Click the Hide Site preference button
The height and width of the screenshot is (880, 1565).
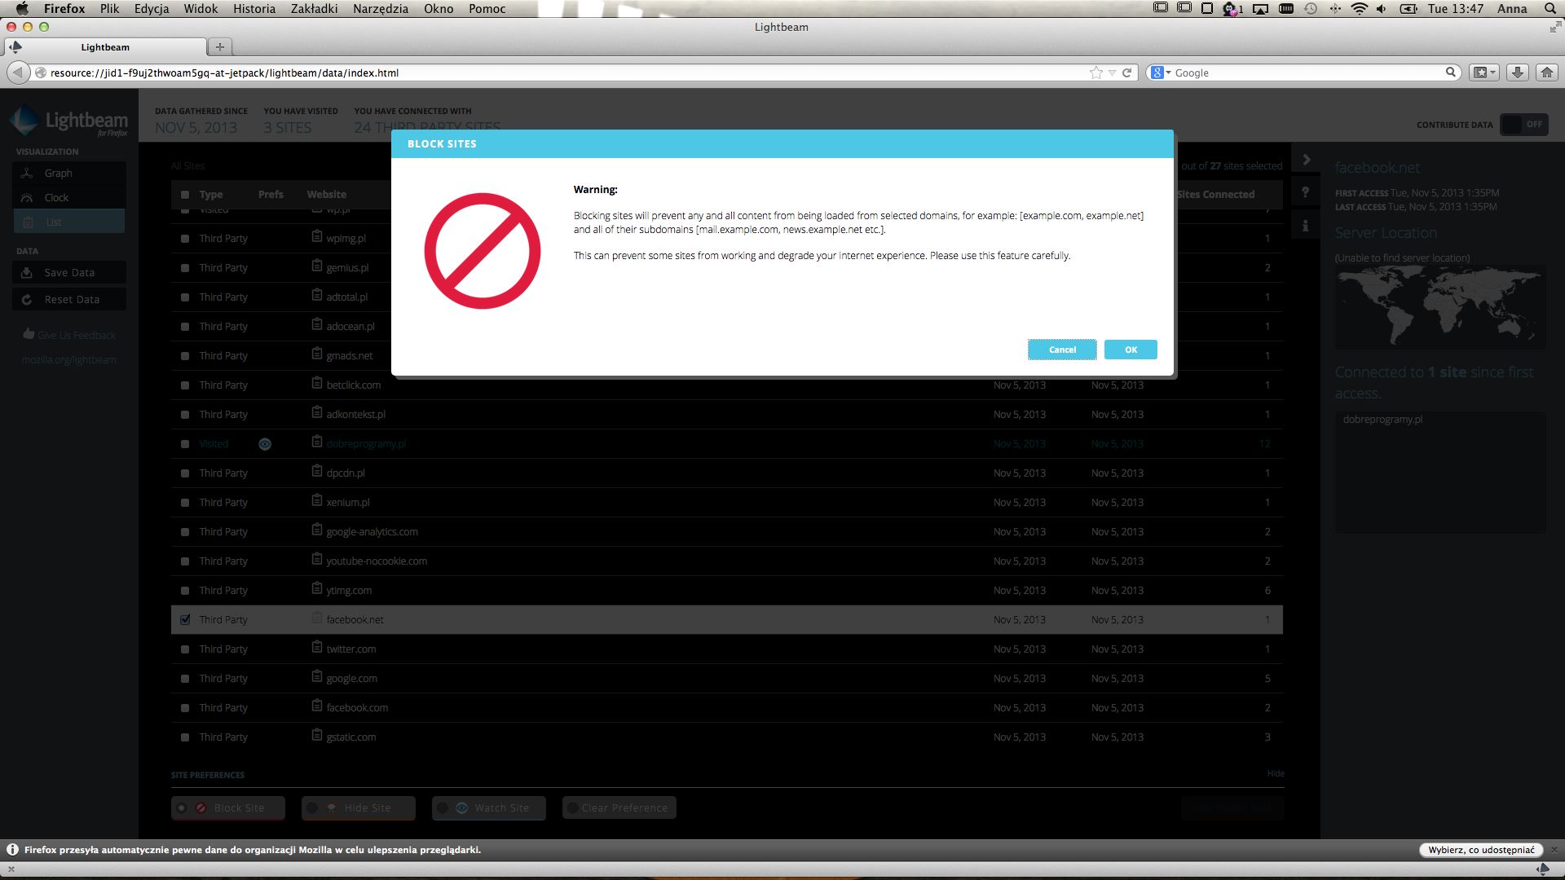click(x=359, y=807)
